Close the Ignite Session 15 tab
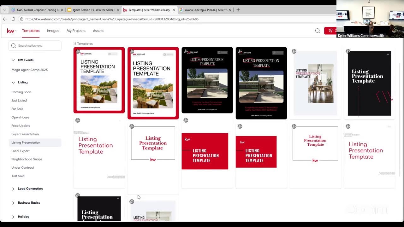This screenshot has width=404, height=227. click(118, 10)
